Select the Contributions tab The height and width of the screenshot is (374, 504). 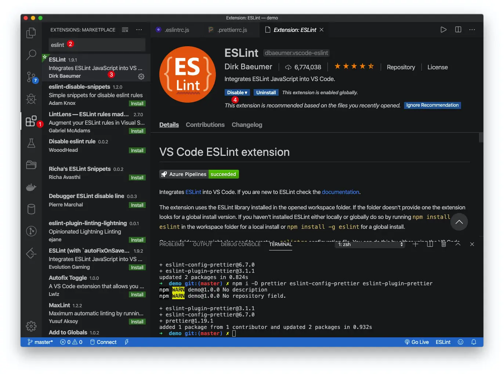point(205,125)
